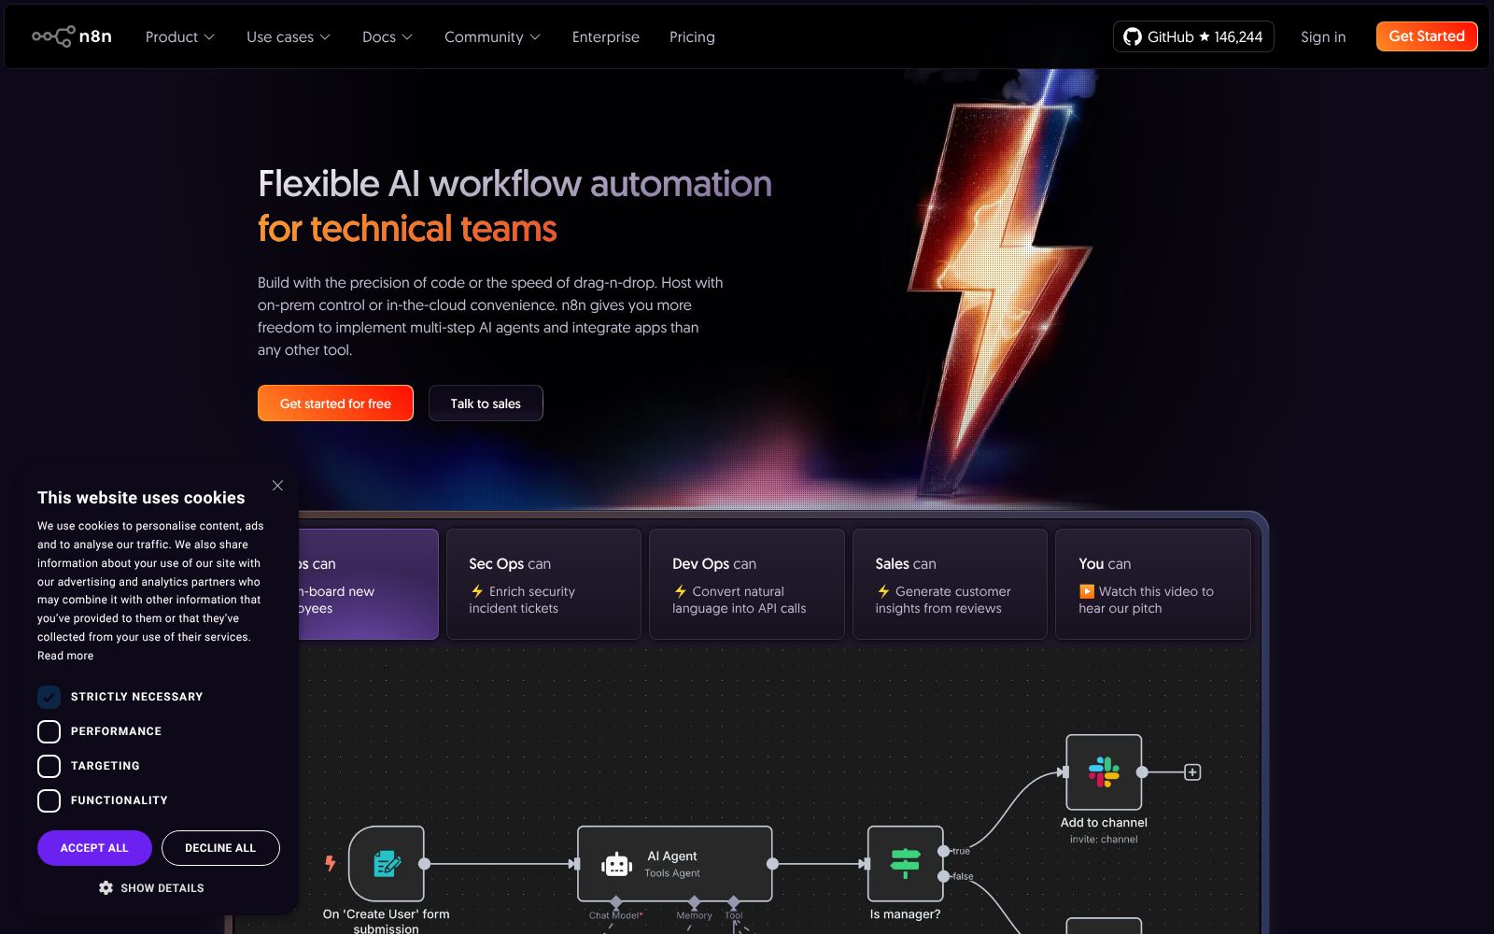Click the Talk to sales button

tap(486, 403)
